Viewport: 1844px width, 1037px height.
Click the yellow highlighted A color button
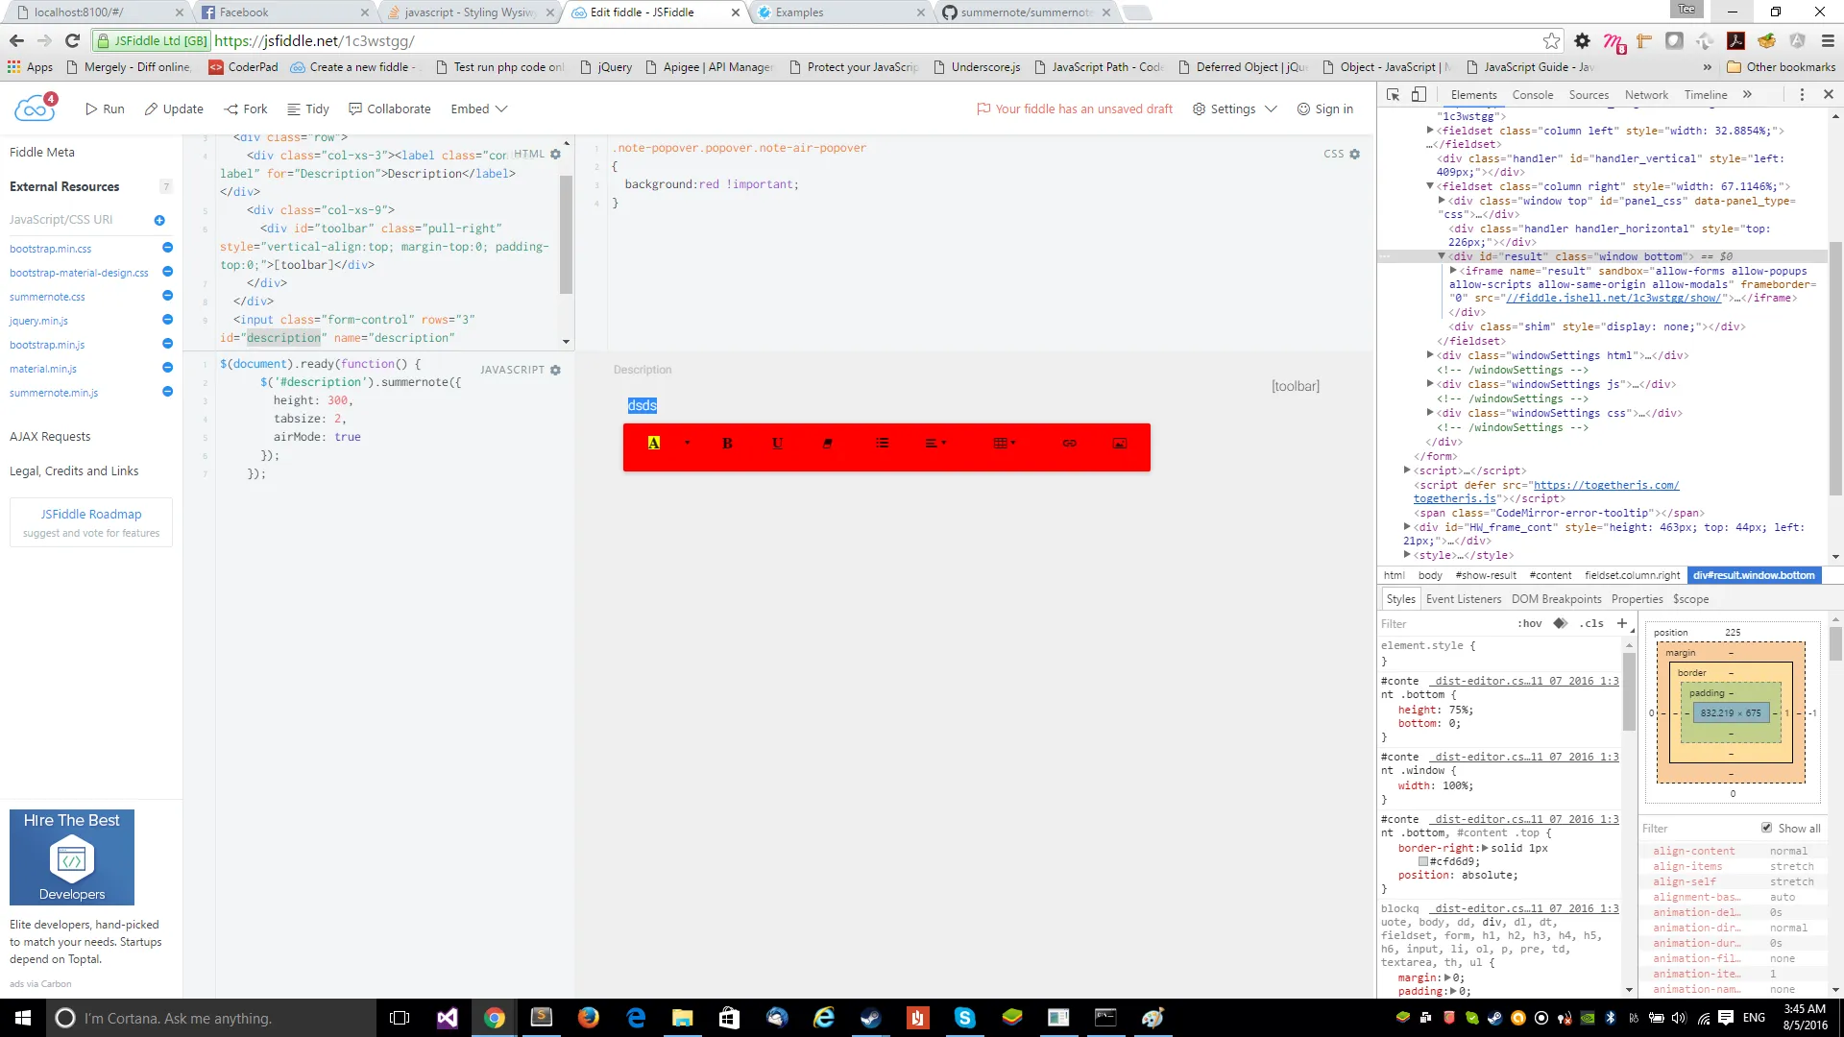654,444
